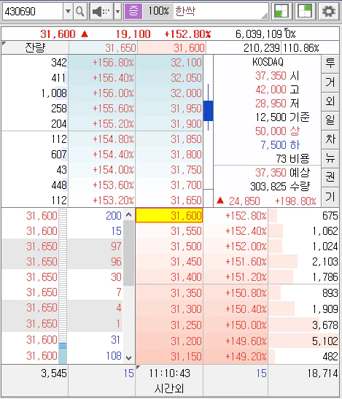Screen dimensions: 342x399
Task: Click the stock code field 430690
Action: (x=33, y=12)
